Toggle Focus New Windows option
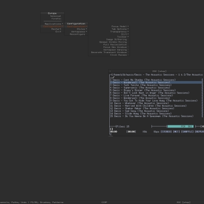The width and height of the screenshot is (204, 204). 109,47
